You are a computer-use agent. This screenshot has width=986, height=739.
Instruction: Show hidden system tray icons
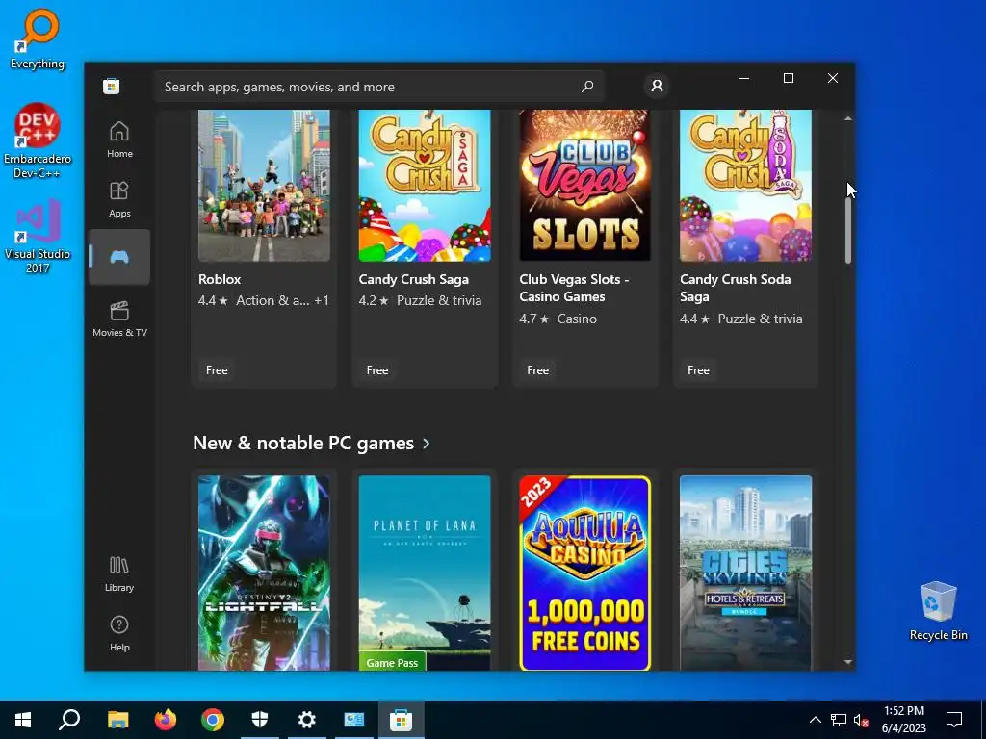pos(815,720)
